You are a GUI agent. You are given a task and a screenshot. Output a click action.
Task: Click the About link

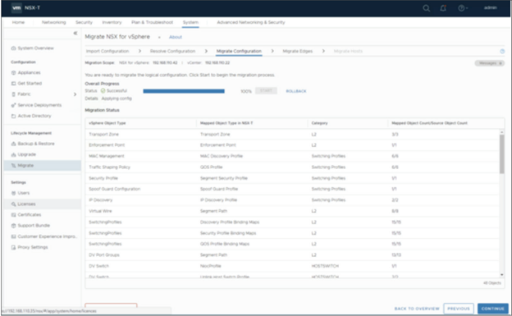(176, 37)
